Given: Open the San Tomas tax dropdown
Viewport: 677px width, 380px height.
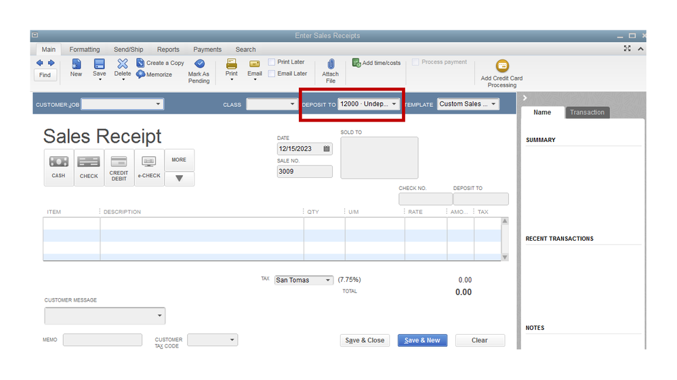Looking at the screenshot, I should [328, 280].
